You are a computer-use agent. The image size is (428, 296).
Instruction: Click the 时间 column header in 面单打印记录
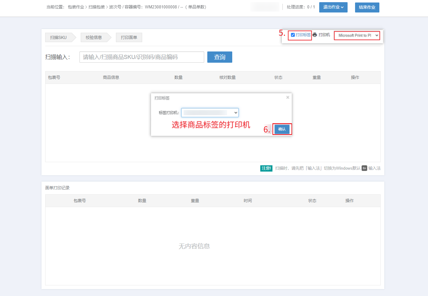[248, 201]
